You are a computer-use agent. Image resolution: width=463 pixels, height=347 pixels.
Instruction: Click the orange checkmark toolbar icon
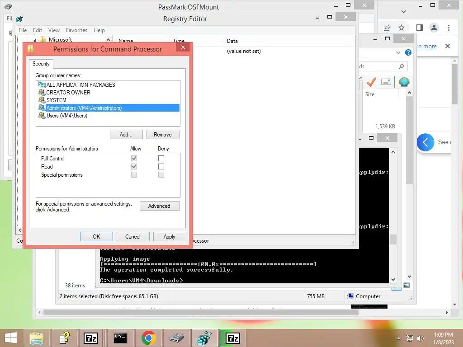click(x=371, y=82)
